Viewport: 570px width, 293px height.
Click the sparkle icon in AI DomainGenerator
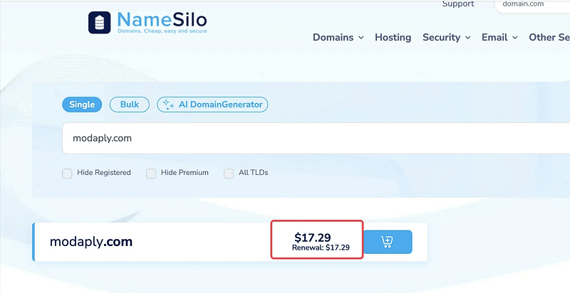tap(168, 105)
